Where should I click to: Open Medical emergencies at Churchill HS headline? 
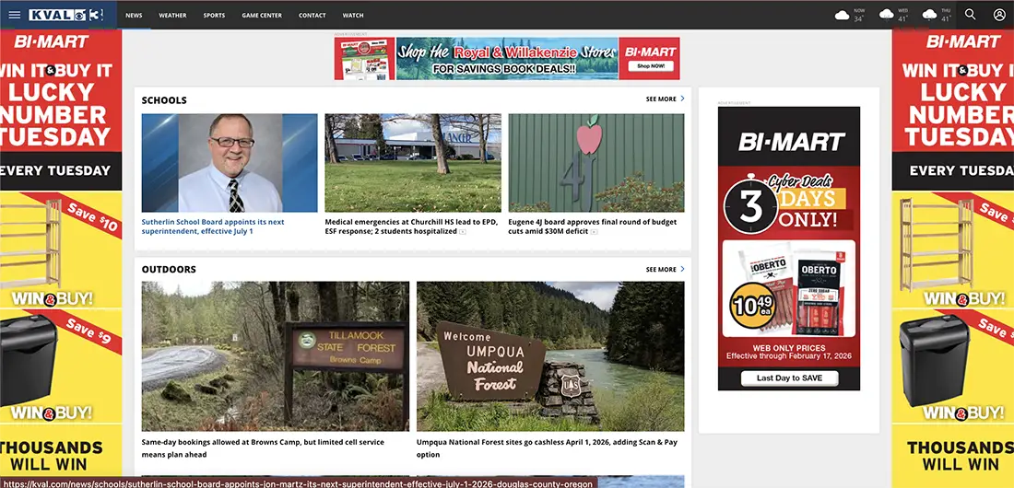click(x=411, y=227)
